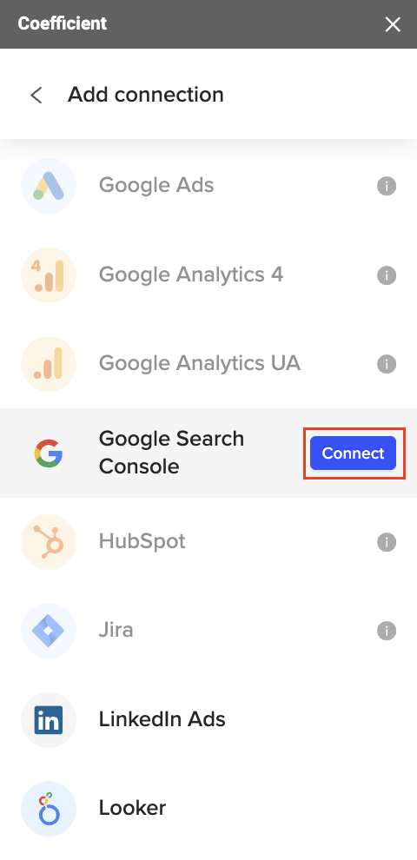Select the Looker connection
This screenshot has width=417, height=860.
208,809
